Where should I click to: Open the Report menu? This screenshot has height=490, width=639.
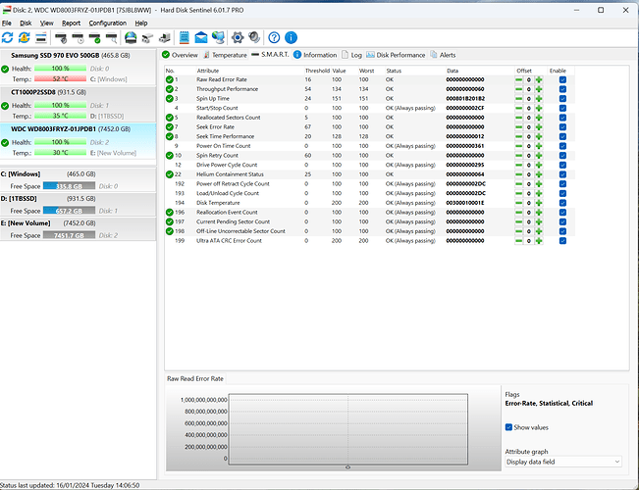click(x=71, y=23)
